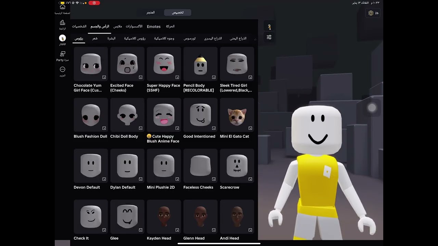Viewport: 438px width, 246px height.
Task: Open the Emotes category tab
Action: pyautogui.click(x=154, y=26)
